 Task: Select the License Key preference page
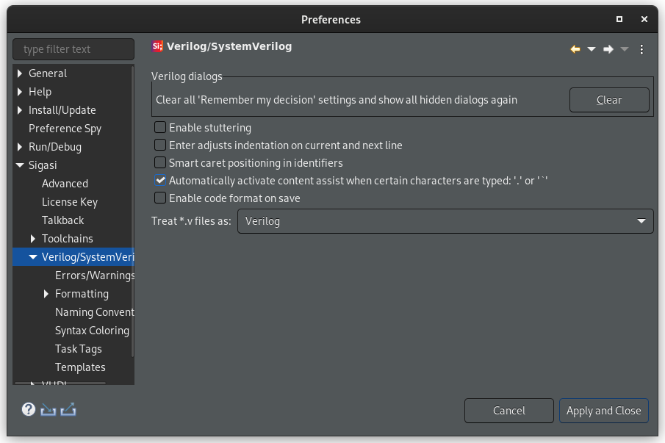(x=70, y=202)
